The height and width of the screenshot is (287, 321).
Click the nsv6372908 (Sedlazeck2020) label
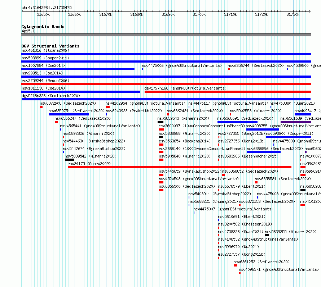[68, 103]
